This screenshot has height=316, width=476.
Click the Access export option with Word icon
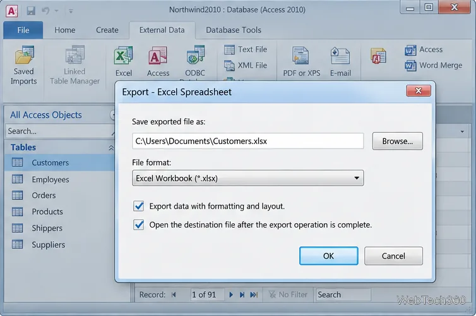point(424,49)
